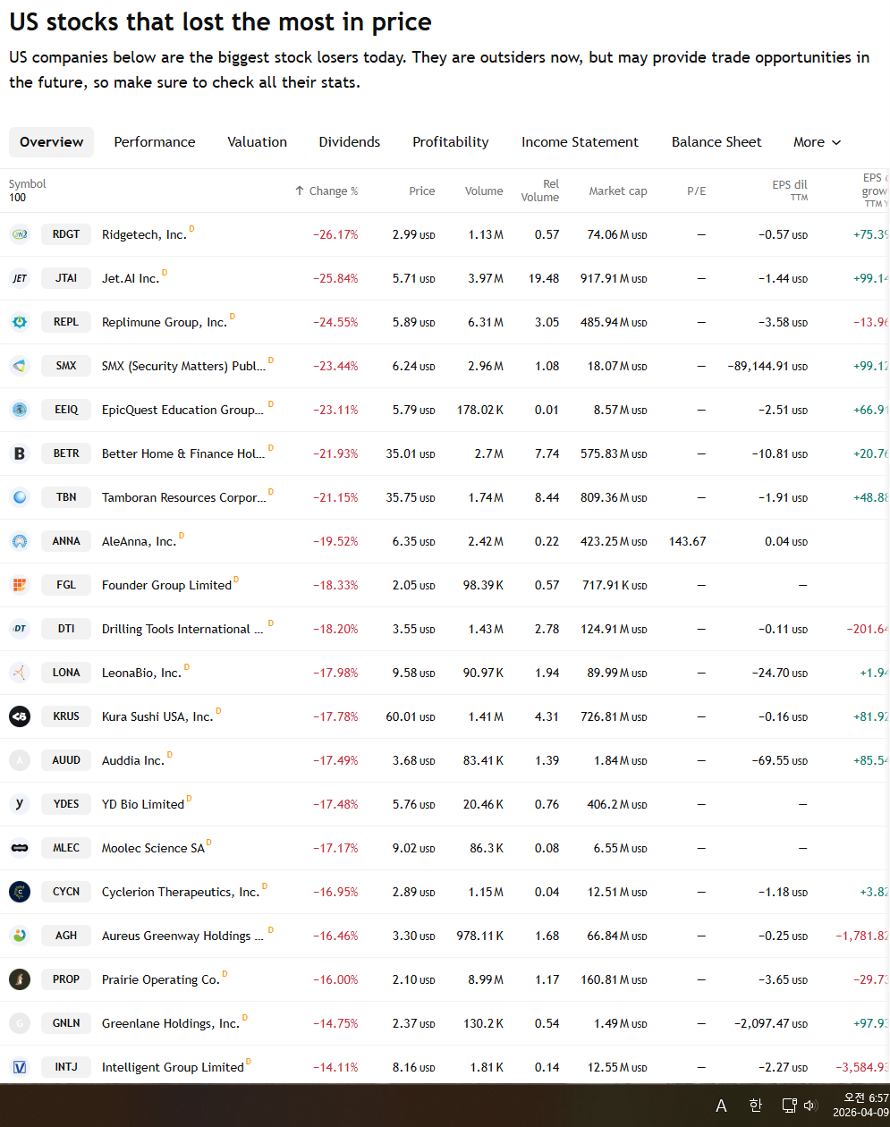Sort by Price column header
This screenshot has height=1127, width=890.
pyautogui.click(x=422, y=191)
